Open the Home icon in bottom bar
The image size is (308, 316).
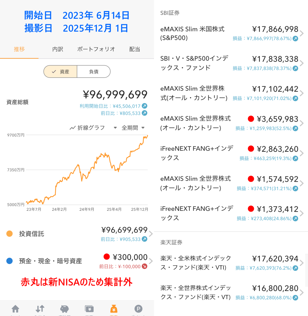[15, 309]
